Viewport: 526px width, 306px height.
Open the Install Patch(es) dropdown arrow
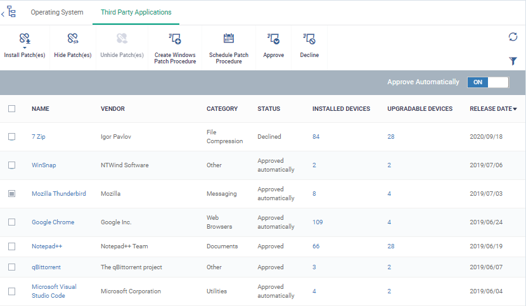coord(25,48)
